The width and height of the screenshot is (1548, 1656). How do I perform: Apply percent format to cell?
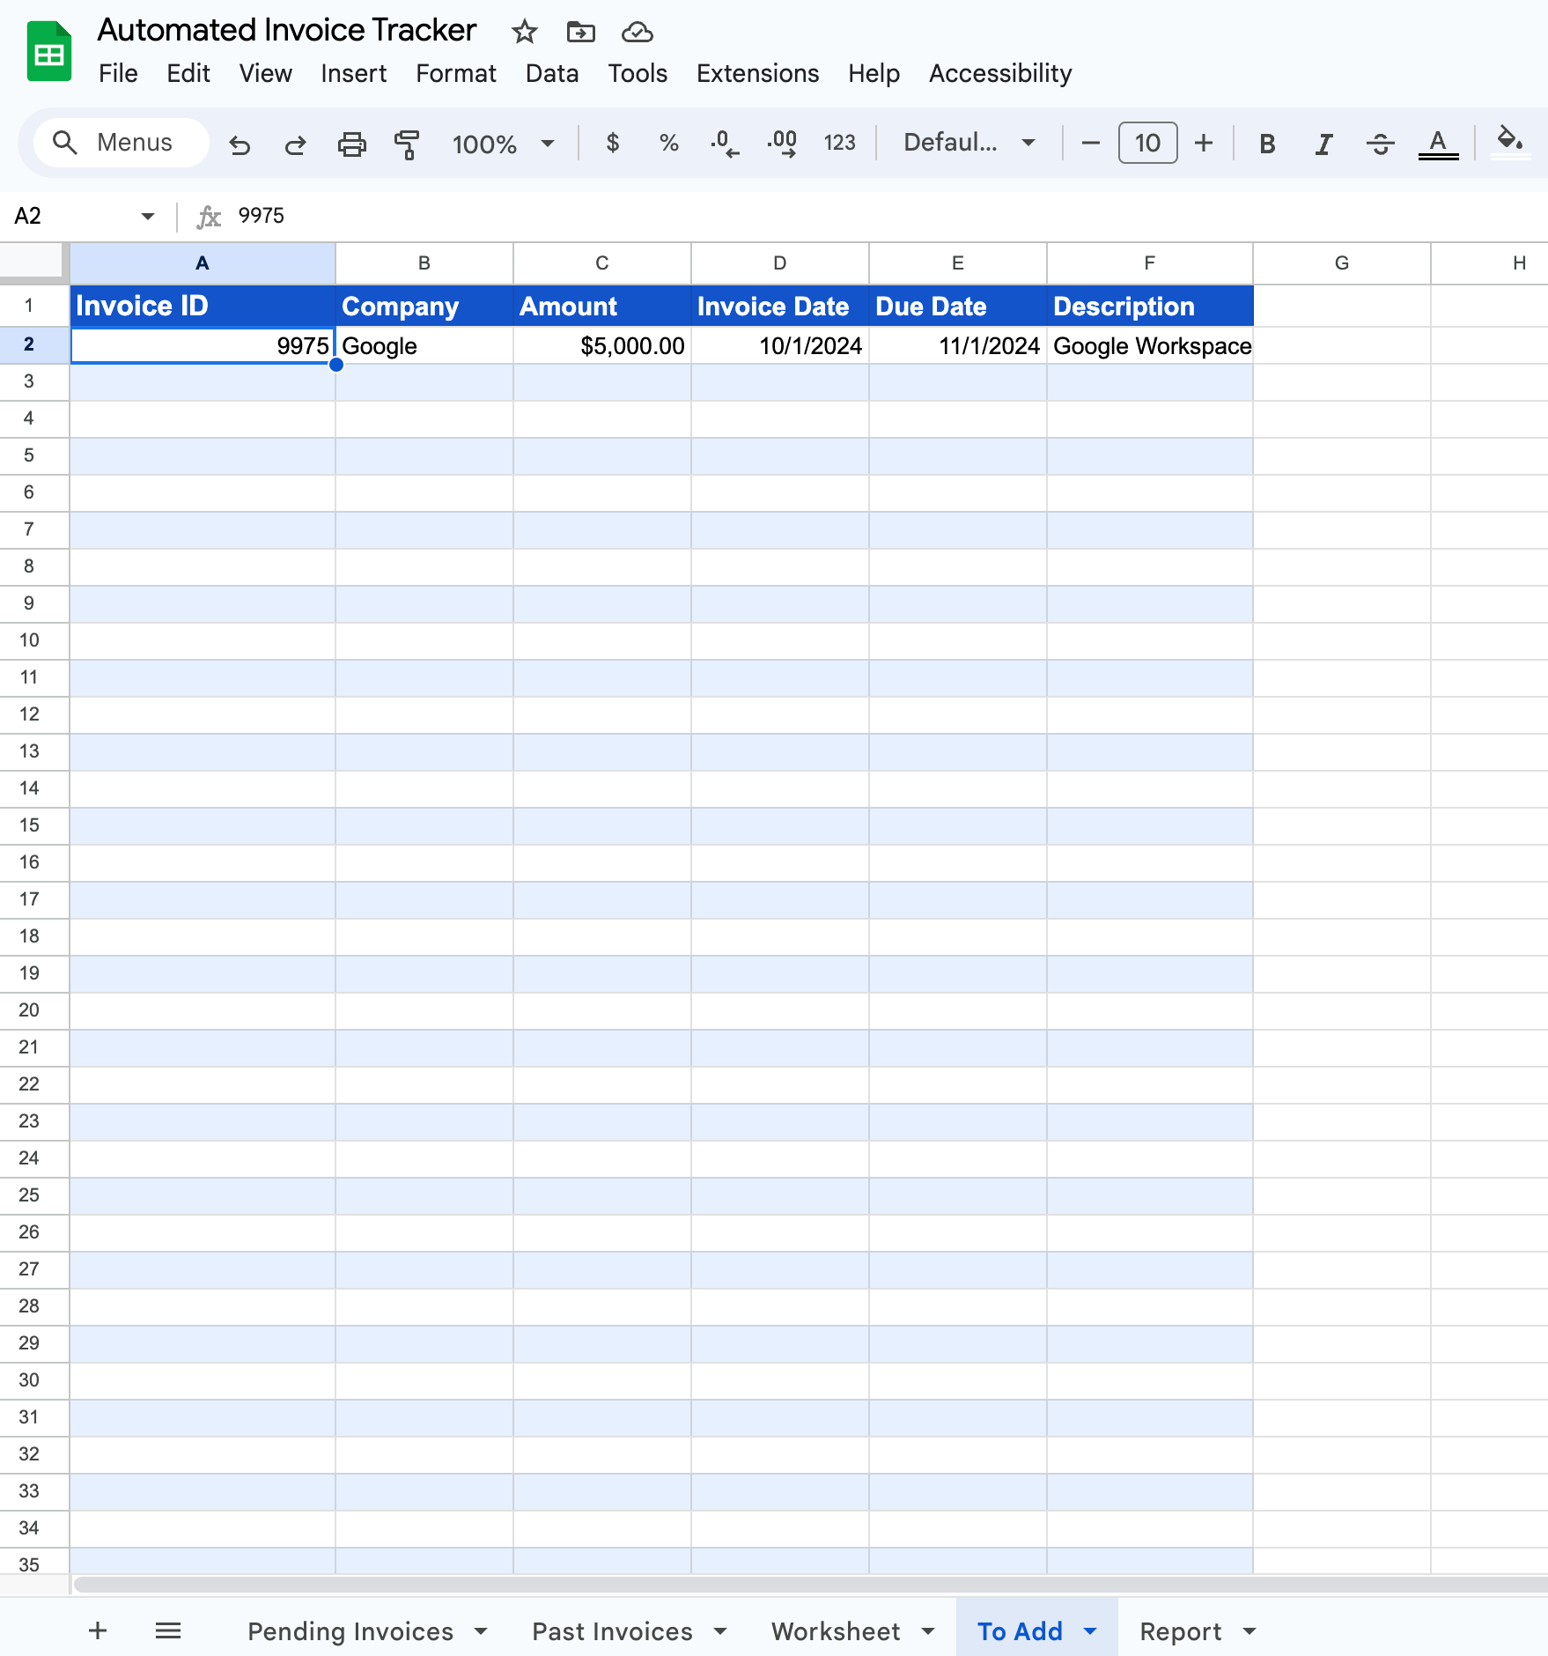point(668,143)
